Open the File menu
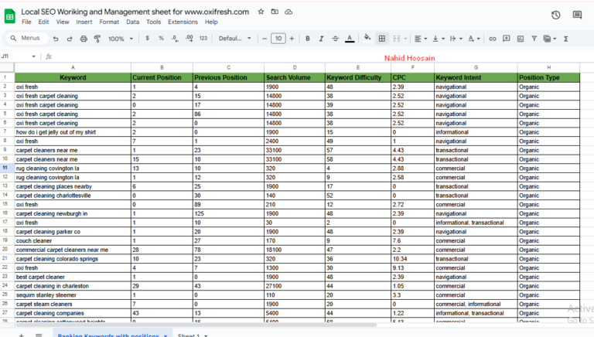Viewport: 594px width, 337px height. 26,22
